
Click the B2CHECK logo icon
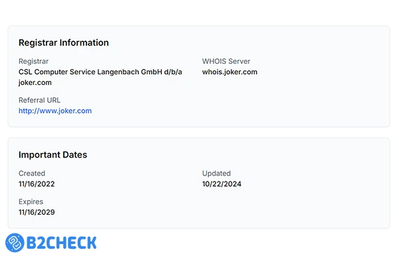pyautogui.click(x=16, y=243)
